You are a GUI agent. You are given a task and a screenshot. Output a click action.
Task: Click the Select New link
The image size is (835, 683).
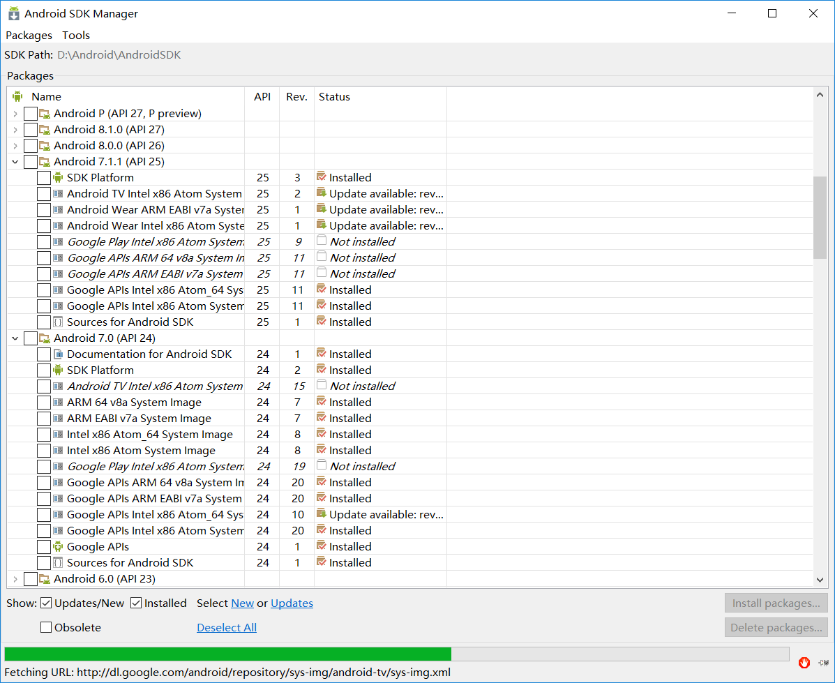pyautogui.click(x=242, y=603)
